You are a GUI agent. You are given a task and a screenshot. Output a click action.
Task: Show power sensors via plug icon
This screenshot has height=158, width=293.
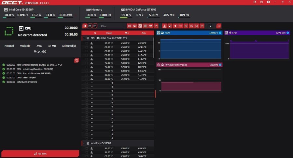175,26
